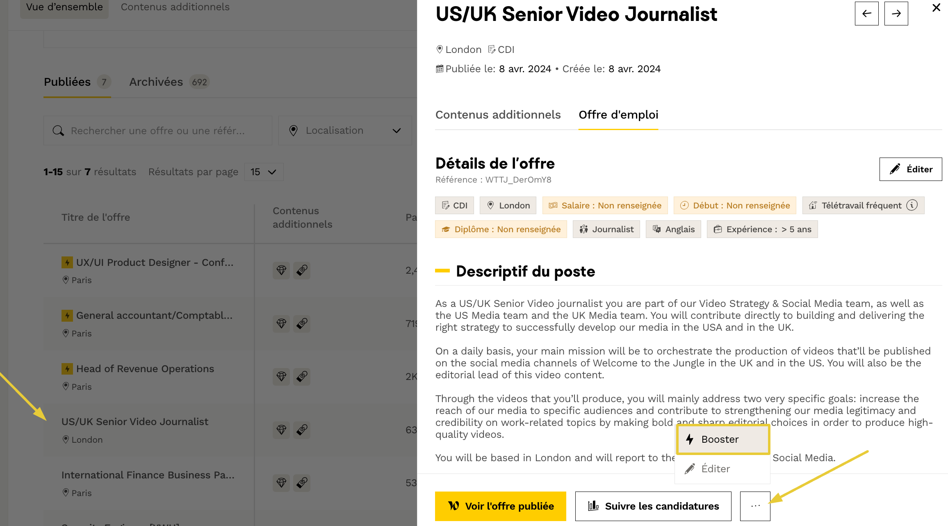The width and height of the screenshot is (948, 526).
Task: Go to next job offer arrow
Action: (x=896, y=14)
